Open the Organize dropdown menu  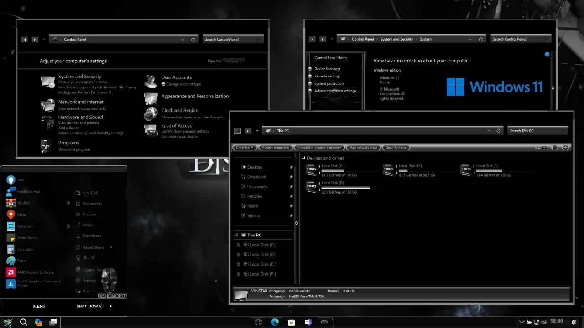pos(244,148)
